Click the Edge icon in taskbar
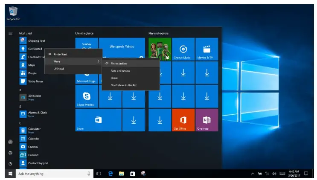Viewport: 317px width, 180px height. (110, 174)
